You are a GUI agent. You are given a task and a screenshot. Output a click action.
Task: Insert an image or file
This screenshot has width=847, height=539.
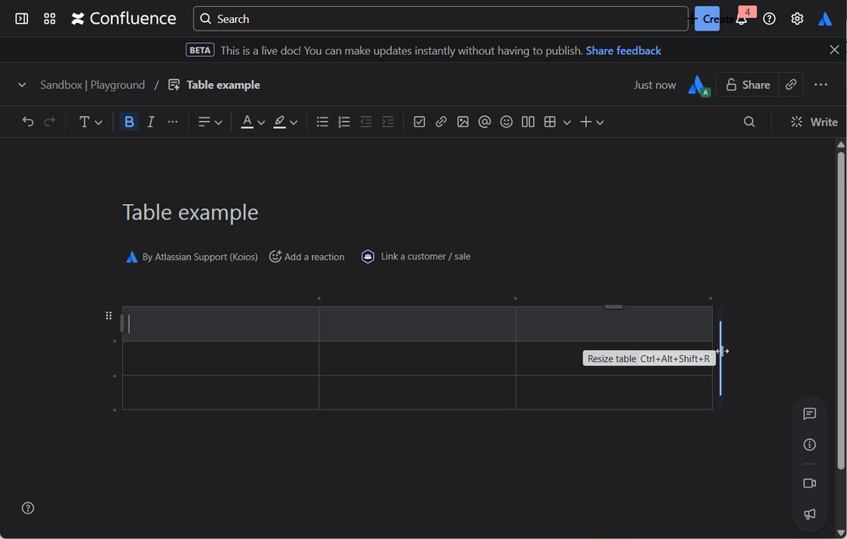[x=463, y=122]
